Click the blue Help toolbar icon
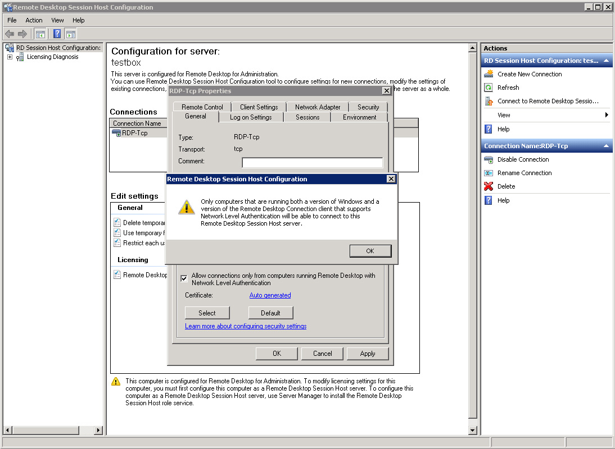 point(57,34)
